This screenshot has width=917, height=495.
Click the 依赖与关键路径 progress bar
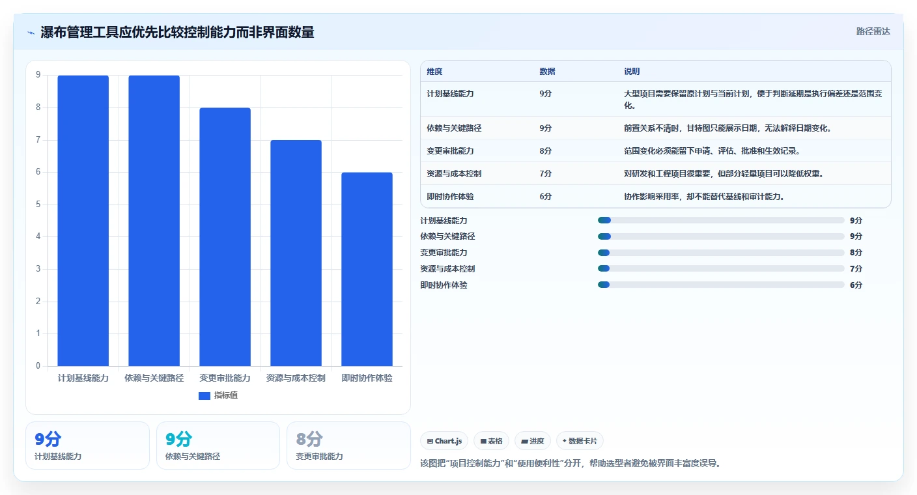[721, 236]
